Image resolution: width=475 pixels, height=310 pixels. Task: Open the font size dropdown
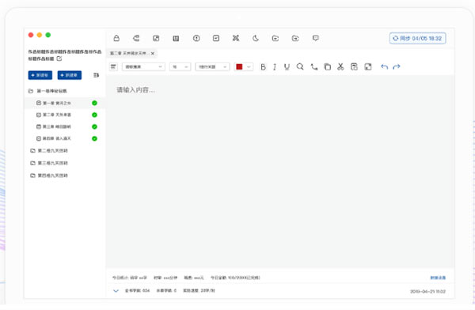click(180, 67)
